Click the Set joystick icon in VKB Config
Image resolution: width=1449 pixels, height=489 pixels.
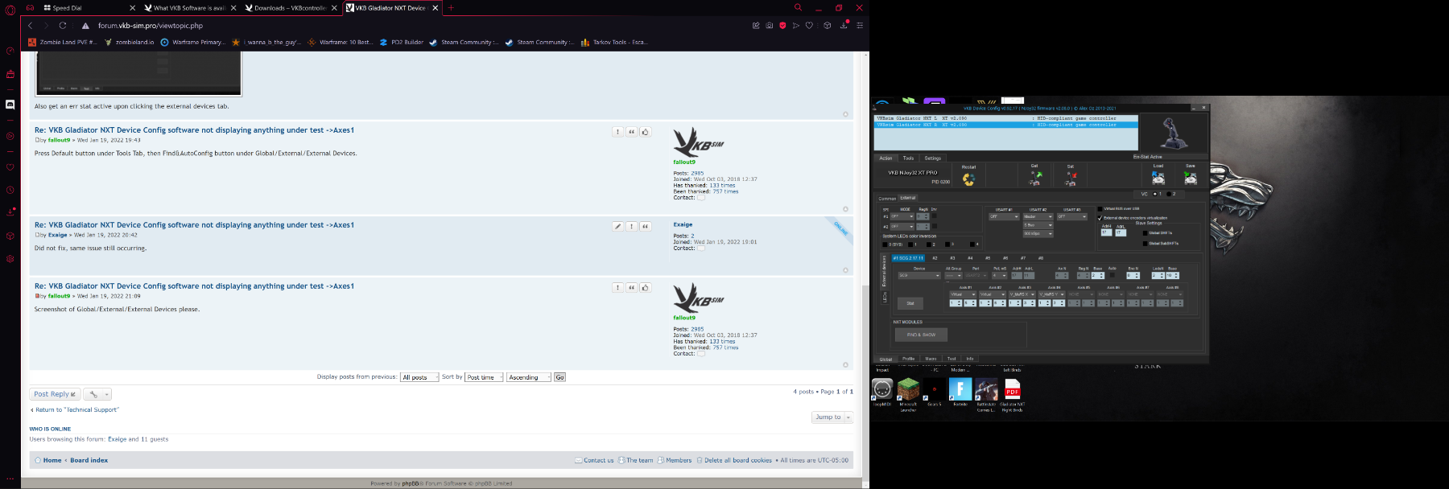coord(1071,178)
